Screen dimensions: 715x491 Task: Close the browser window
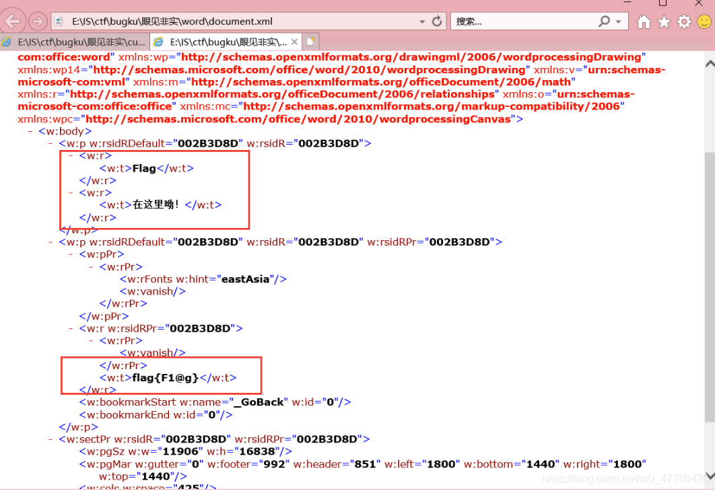(699, 3)
